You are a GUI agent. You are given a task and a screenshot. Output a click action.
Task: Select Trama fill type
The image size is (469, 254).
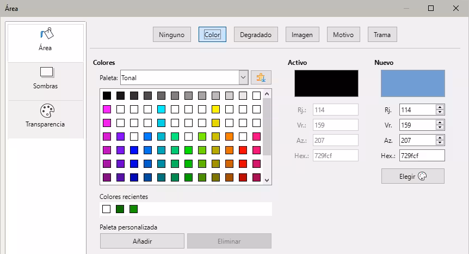click(382, 34)
